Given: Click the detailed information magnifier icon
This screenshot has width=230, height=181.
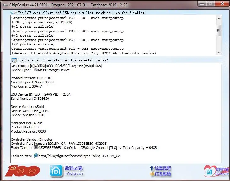Looking at the screenshot, I should click(14, 60).
